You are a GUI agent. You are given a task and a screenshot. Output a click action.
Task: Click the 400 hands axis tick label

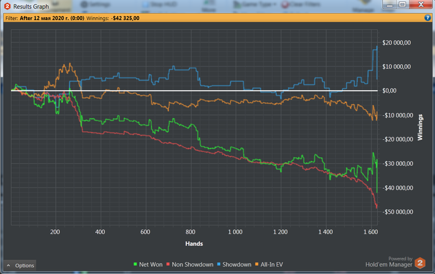[x=100, y=232]
